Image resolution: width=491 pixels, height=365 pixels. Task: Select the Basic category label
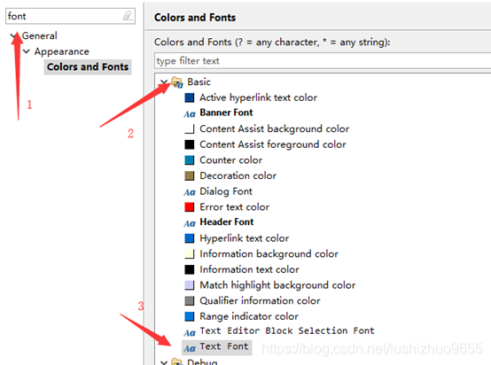tap(199, 82)
